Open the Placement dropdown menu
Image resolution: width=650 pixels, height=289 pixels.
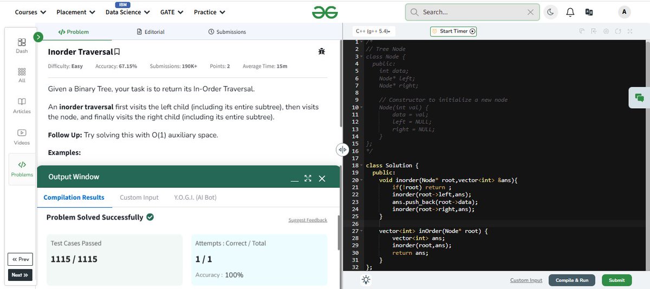click(x=76, y=12)
